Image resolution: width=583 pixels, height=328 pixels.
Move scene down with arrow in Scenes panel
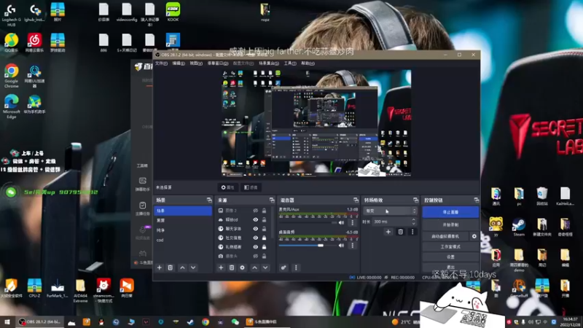(x=193, y=268)
